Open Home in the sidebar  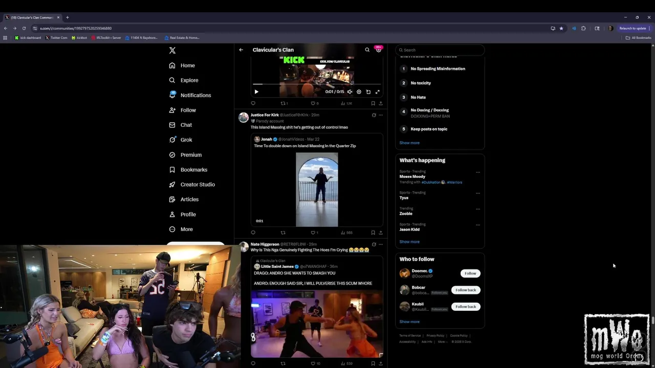point(182,65)
